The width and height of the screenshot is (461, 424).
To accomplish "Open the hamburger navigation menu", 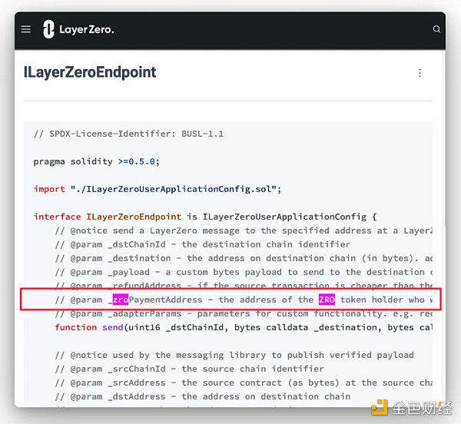I will [26, 29].
